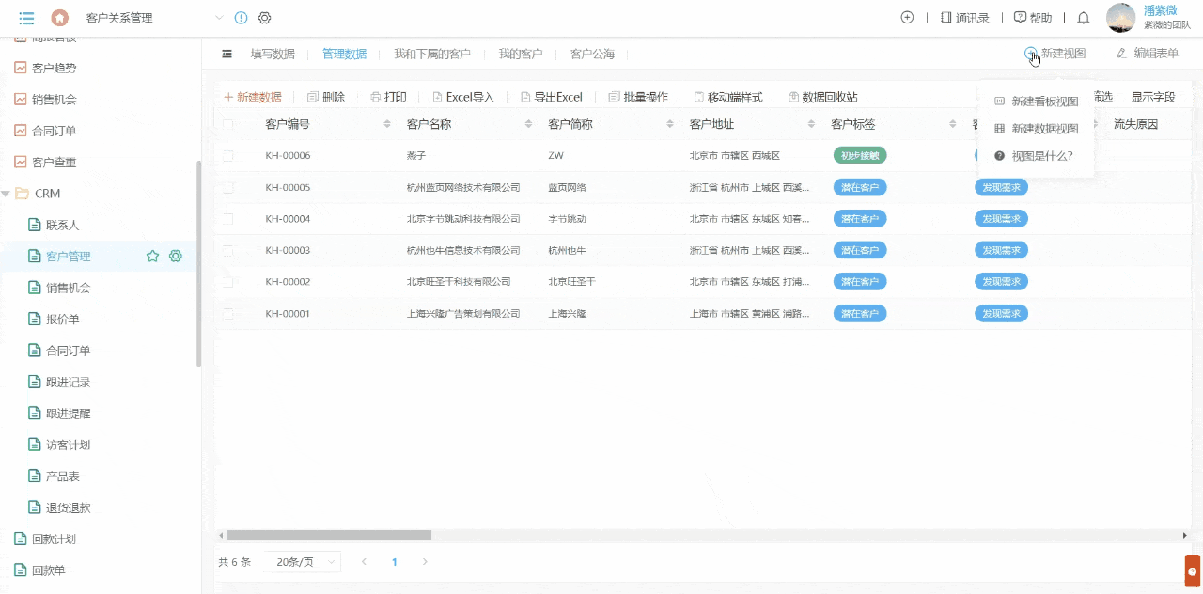Select the checkbox for KH-00003
This screenshot has width=1203, height=594.
pyautogui.click(x=227, y=250)
